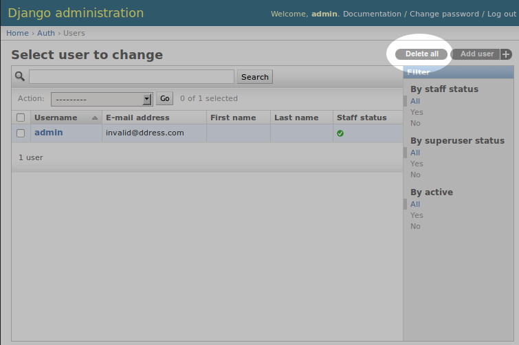Click the 'By active' filter heading
This screenshot has width=519, height=345.
(432, 192)
